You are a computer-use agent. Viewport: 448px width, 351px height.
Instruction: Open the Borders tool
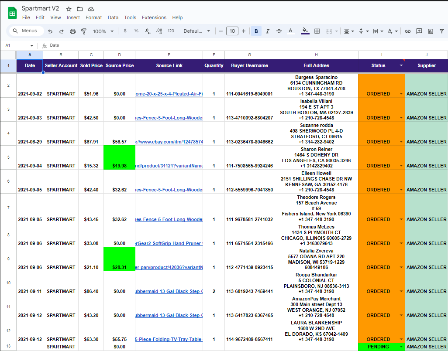point(317,31)
